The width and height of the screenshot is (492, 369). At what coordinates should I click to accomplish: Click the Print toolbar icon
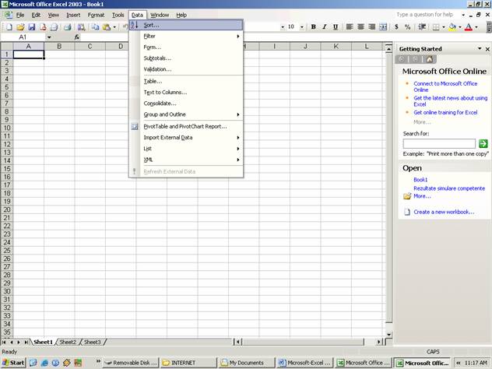pos(68,27)
